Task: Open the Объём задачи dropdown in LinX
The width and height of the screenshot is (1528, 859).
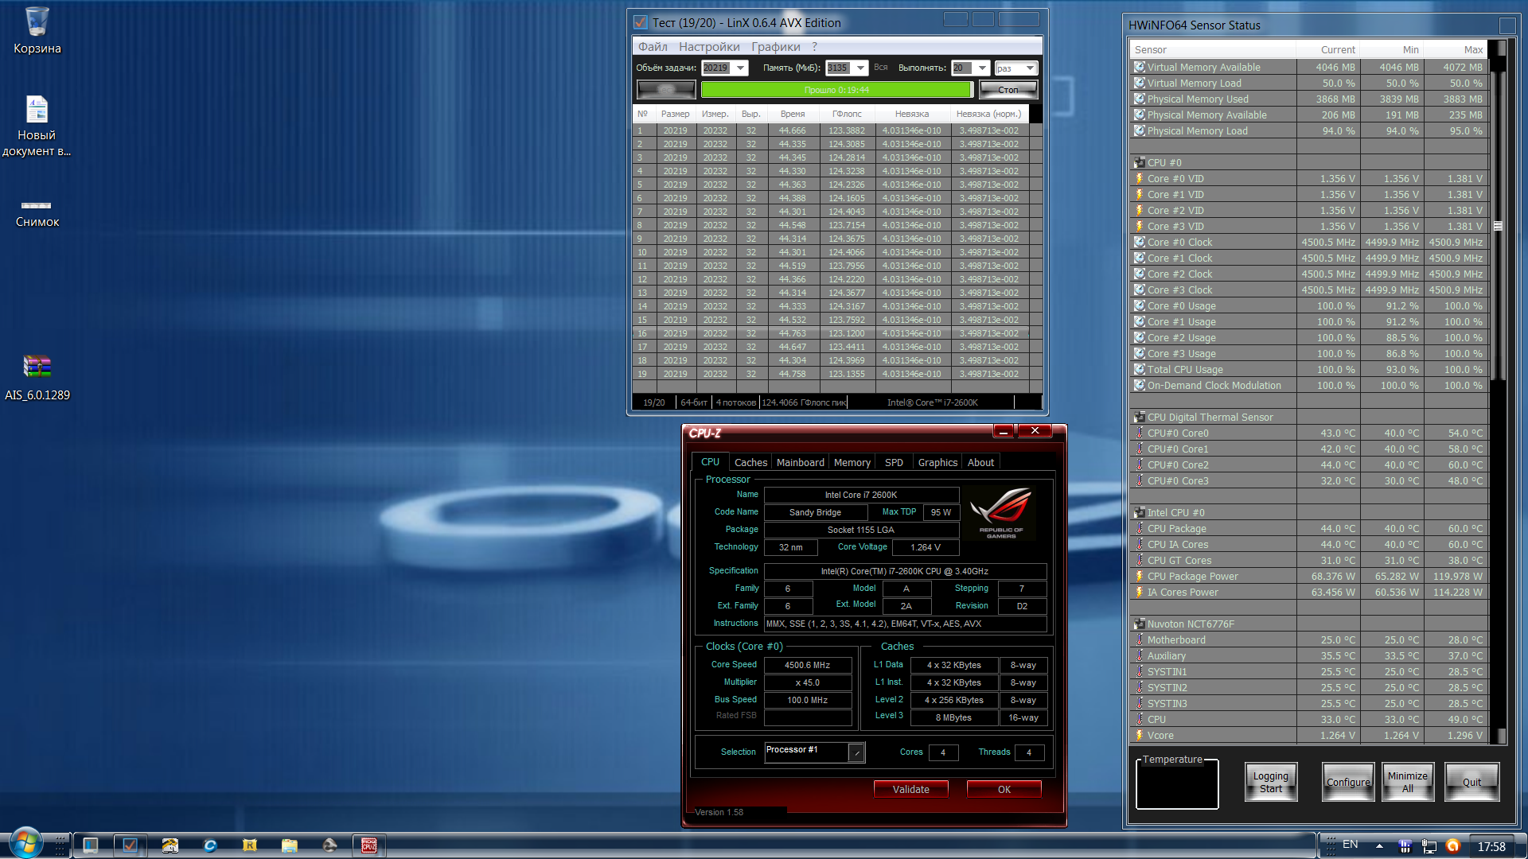Action: (741, 68)
